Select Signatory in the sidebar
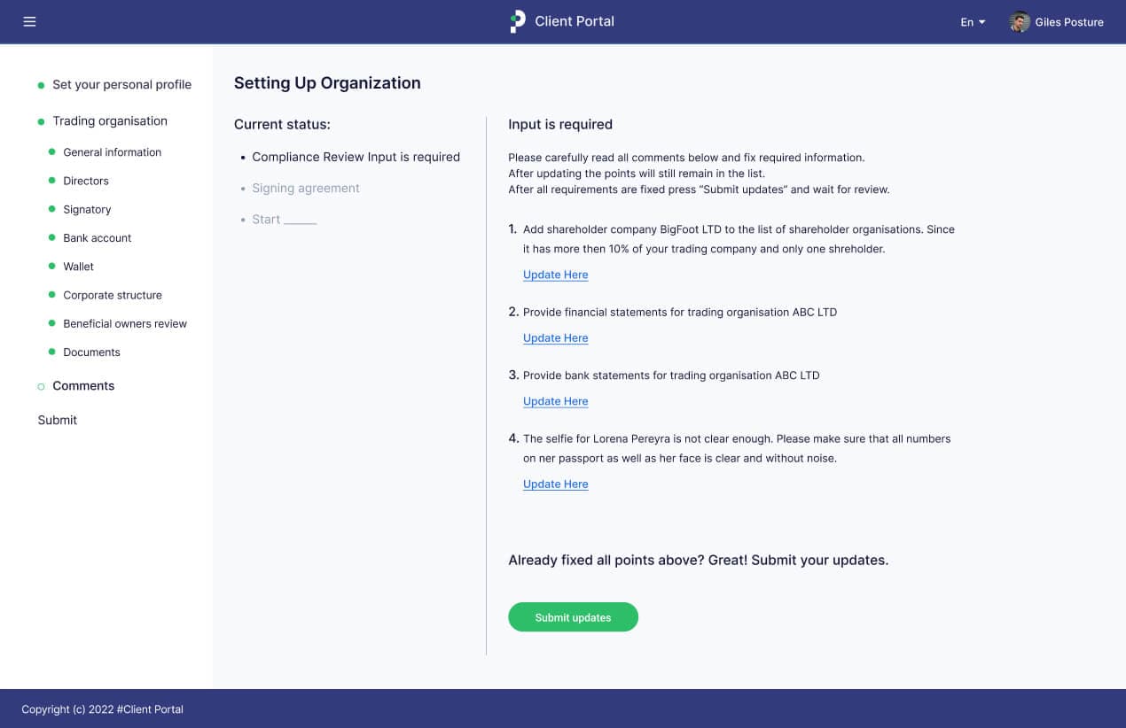The width and height of the screenshot is (1126, 728). coord(87,209)
